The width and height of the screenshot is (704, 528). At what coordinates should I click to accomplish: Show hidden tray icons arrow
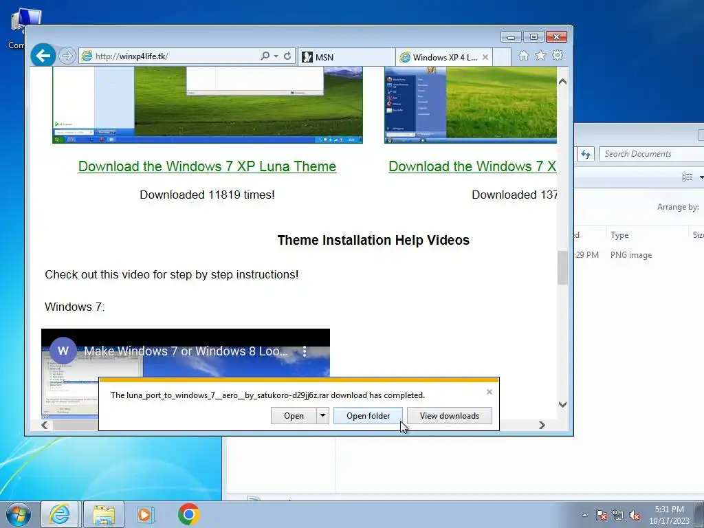584,515
